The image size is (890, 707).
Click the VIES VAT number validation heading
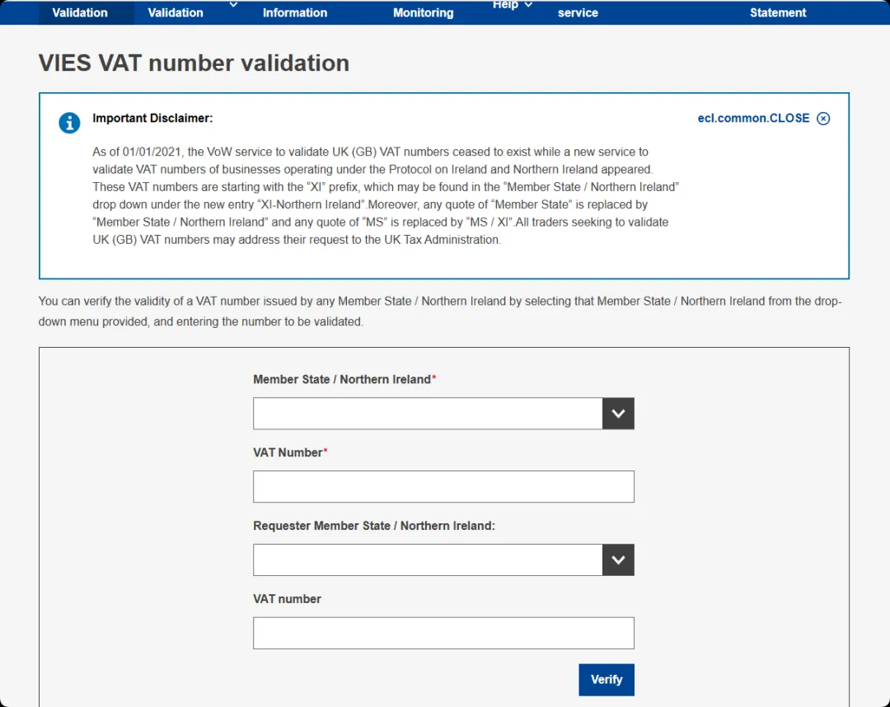coord(194,63)
